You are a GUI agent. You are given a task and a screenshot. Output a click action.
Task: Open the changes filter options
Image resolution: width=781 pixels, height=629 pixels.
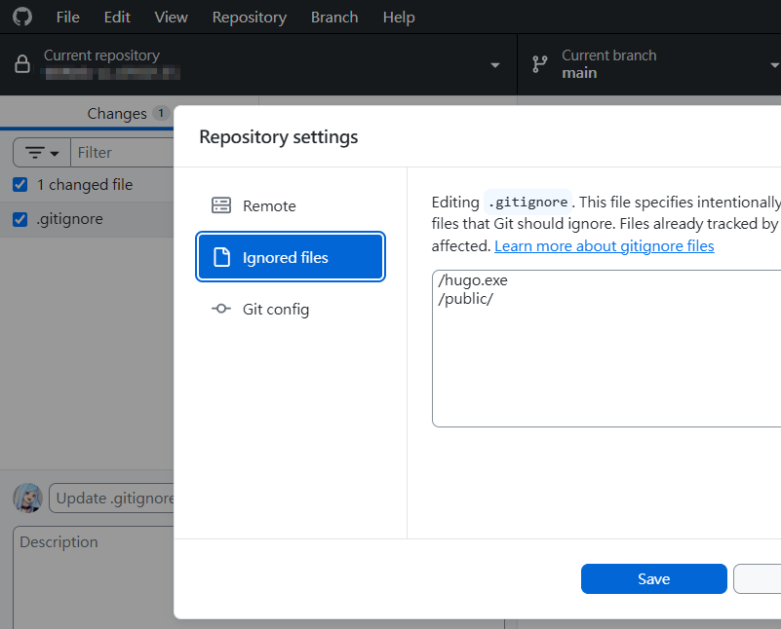pyautogui.click(x=40, y=152)
